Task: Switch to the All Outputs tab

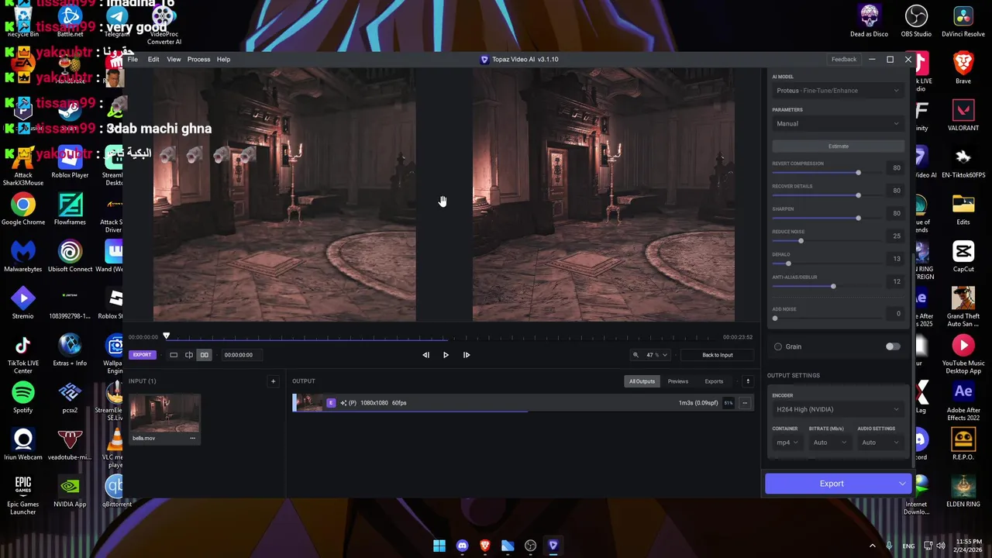Action: click(x=642, y=381)
